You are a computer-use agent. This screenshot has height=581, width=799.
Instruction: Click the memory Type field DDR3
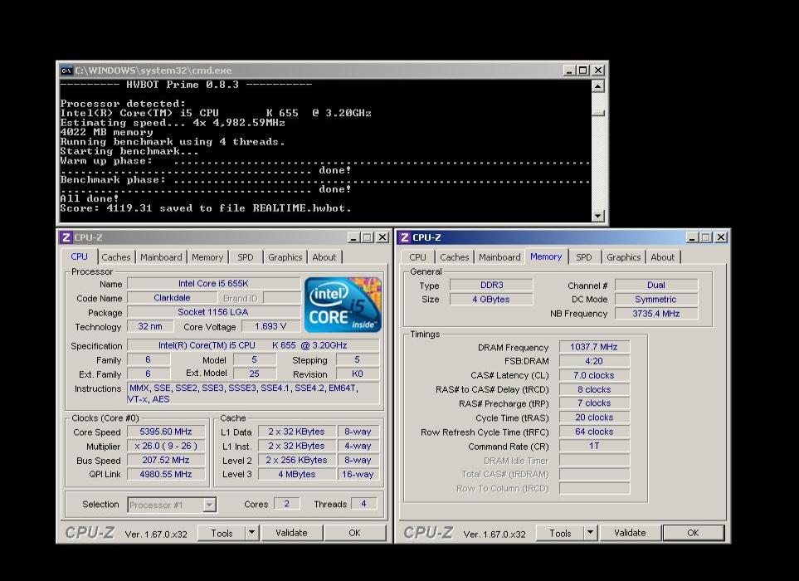[x=491, y=285]
